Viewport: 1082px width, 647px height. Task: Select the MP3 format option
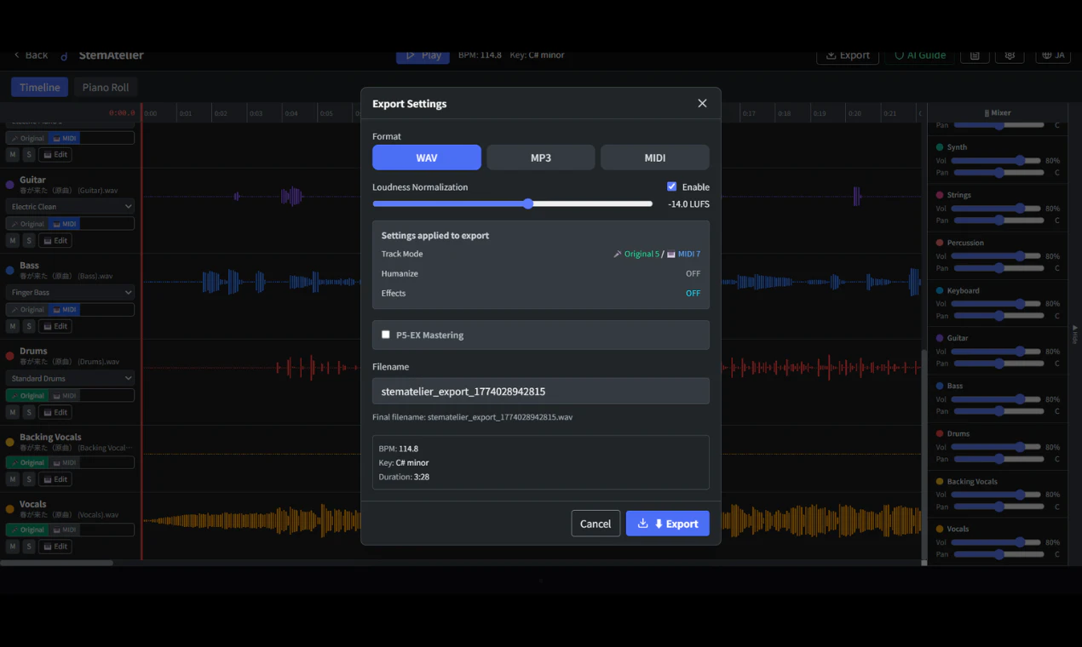pyautogui.click(x=540, y=157)
